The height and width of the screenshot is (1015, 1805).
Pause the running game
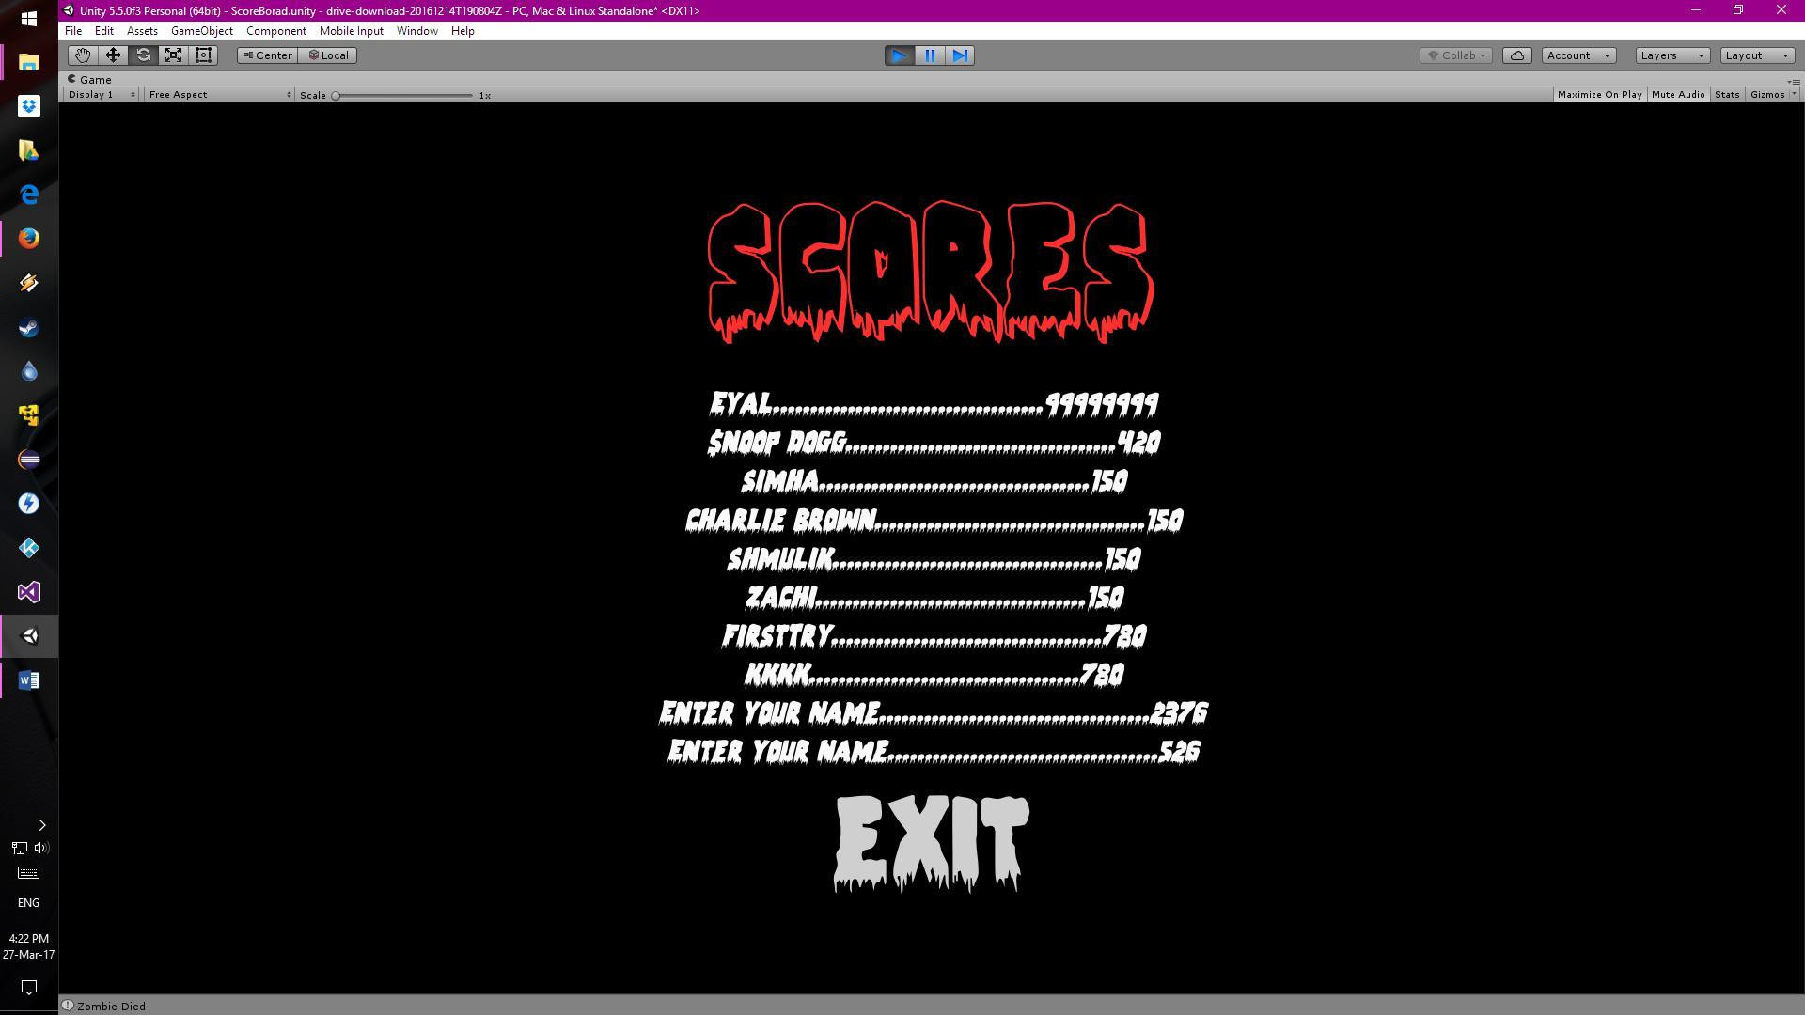pos(930,55)
